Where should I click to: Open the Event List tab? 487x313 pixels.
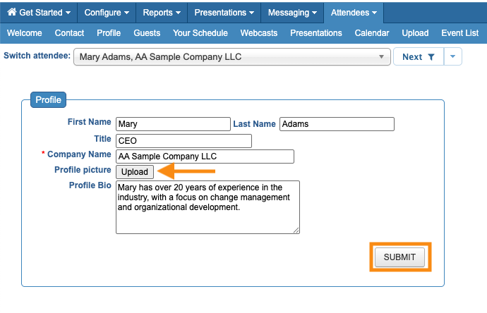[x=460, y=33]
